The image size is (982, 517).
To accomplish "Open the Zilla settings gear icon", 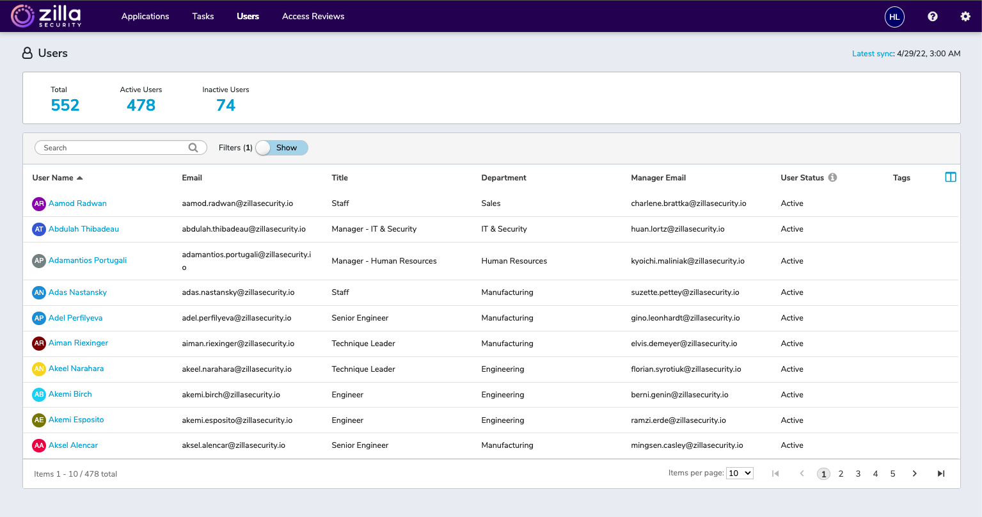I will [x=965, y=16].
